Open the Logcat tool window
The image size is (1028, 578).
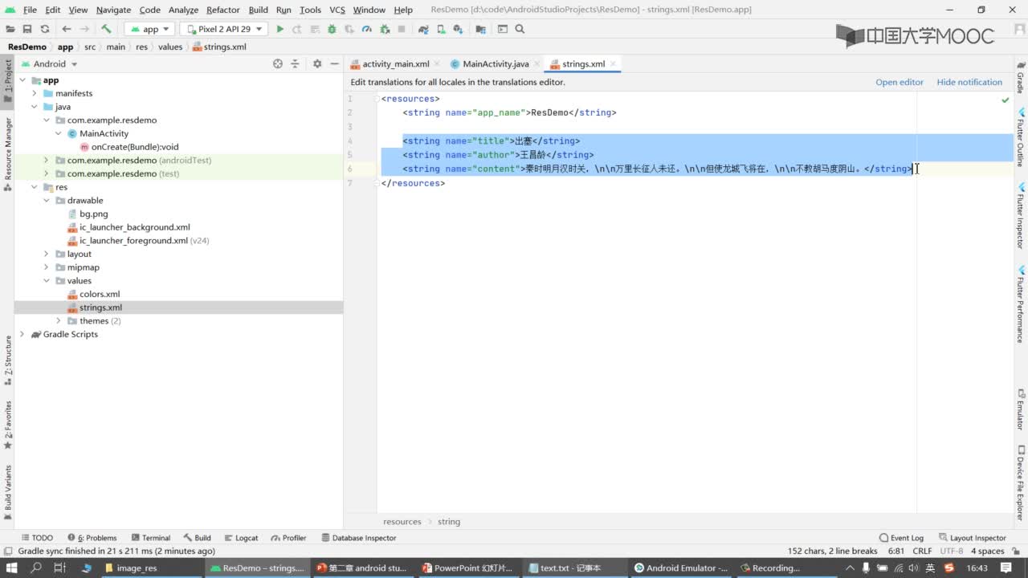[240, 538]
